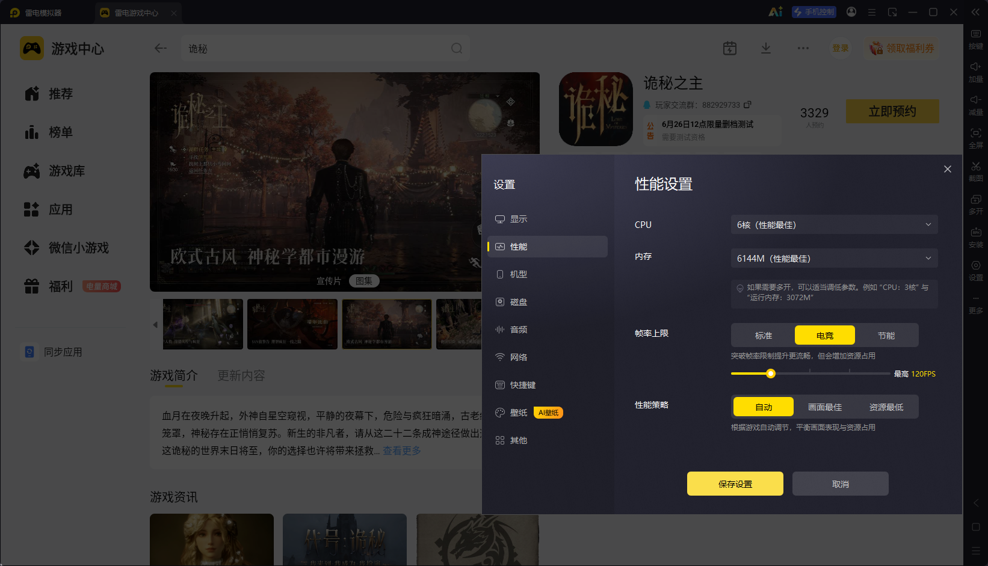Image resolution: width=988 pixels, height=566 pixels.
Task: Adjust the max FPS slider handle
Action: tap(771, 374)
